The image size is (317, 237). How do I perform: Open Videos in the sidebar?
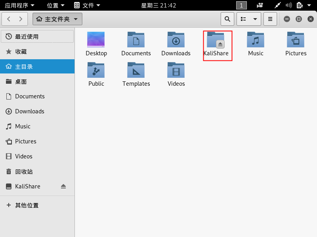point(37,156)
